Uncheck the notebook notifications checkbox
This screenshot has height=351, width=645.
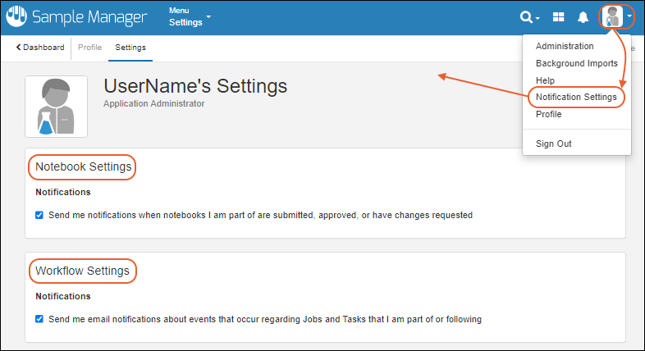tap(39, 216)
